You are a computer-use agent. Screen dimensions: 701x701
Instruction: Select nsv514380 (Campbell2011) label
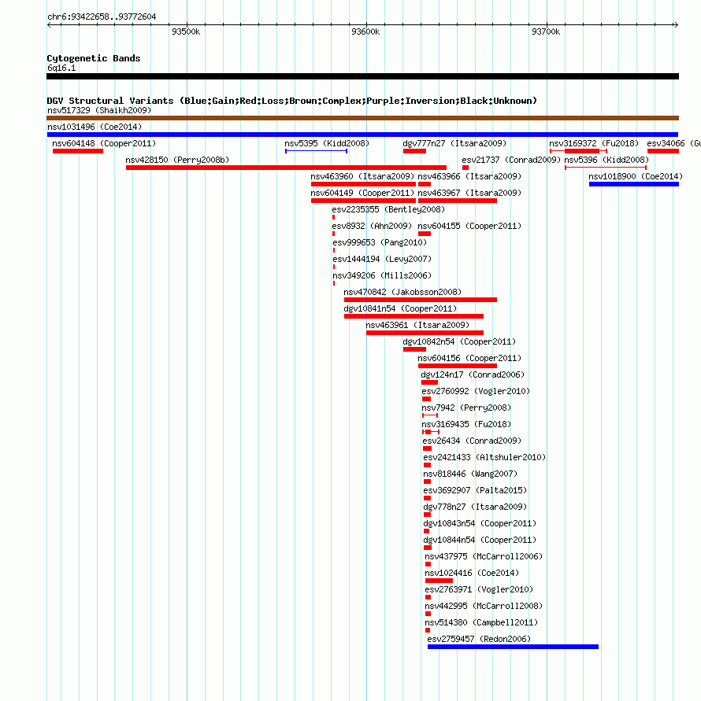(x=481, y=623)
